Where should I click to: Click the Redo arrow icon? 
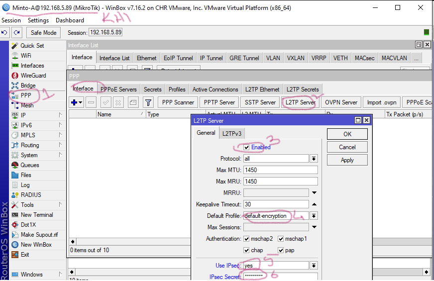(x=16, y=33)
